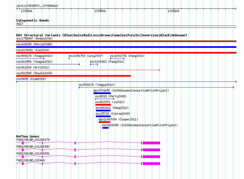Click the nsv1033491 (Coe2014) label
Image resolution: width=244 pixels, height=179 pixels.
pos(33,50)
